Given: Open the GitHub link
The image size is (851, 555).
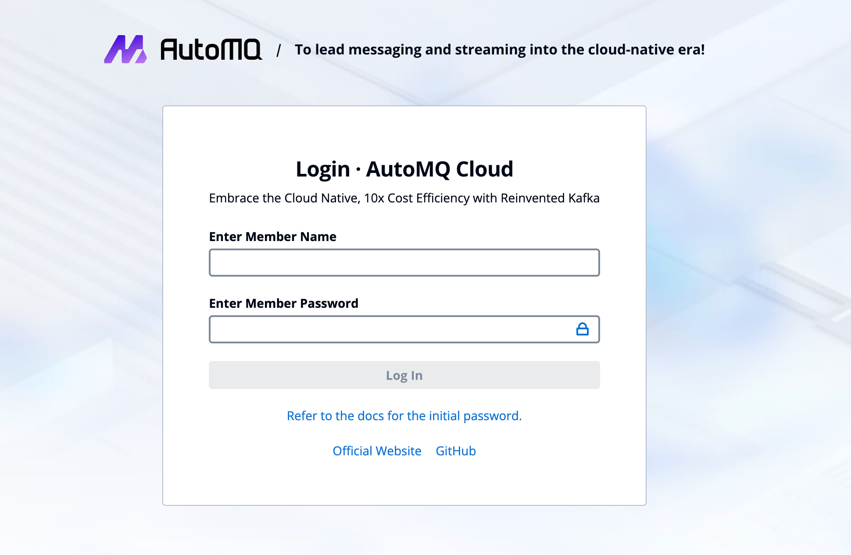Looking at the screenshot, I should (x=455, y=451).
